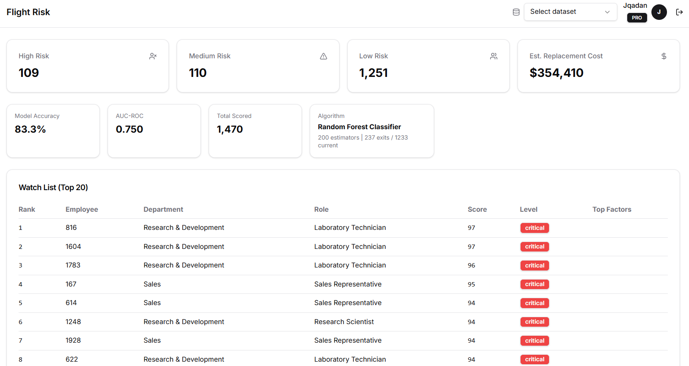Click employee 1928 in the watch list
This screenshot has width=689, height=366.
[73, 341]
